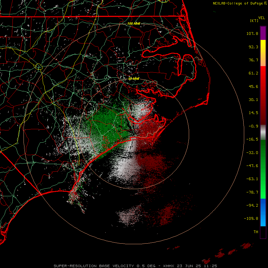
Task: Click the -16.5 velocity label
Action: pos(252,139)
